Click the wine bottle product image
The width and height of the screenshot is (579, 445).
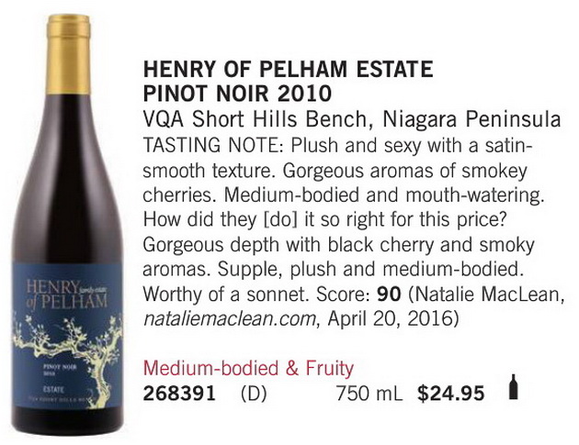pos(67,225)
